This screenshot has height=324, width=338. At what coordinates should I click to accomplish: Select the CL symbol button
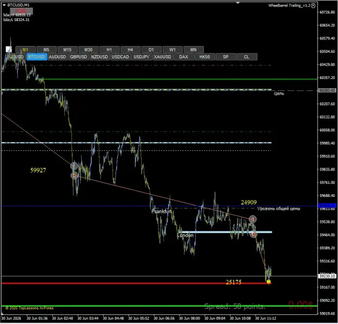click(x=247, y=57)
